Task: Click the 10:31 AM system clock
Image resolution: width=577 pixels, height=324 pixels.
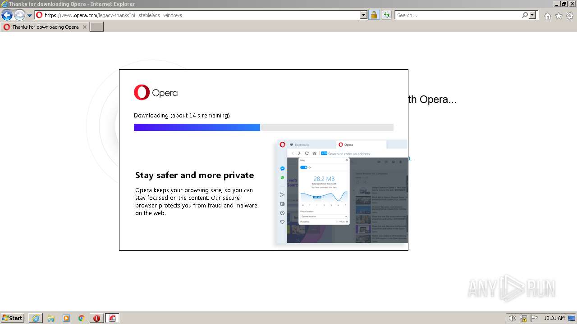Action: pos(554,318)
